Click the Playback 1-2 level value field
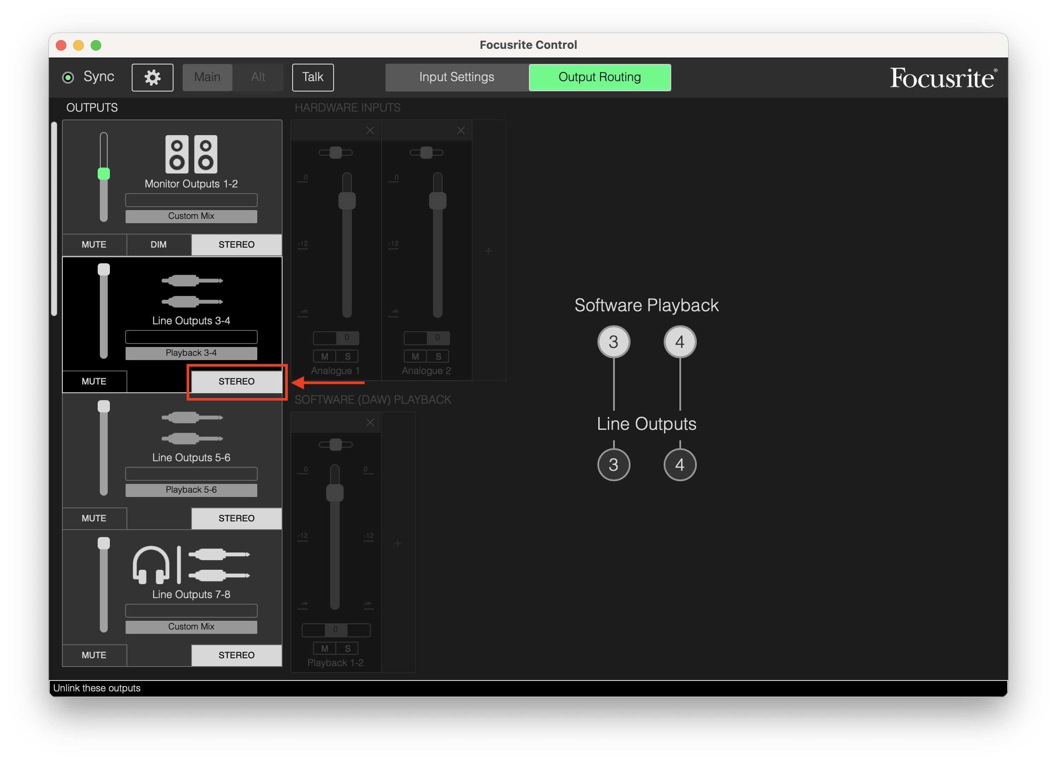This screenshot has width=1057, height=762. coord(336,630)
